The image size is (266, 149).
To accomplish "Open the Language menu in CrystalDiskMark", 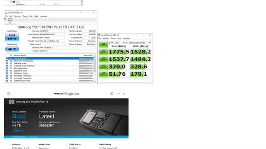I will 126,38.
